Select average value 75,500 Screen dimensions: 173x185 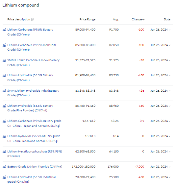tap(114, 177)
